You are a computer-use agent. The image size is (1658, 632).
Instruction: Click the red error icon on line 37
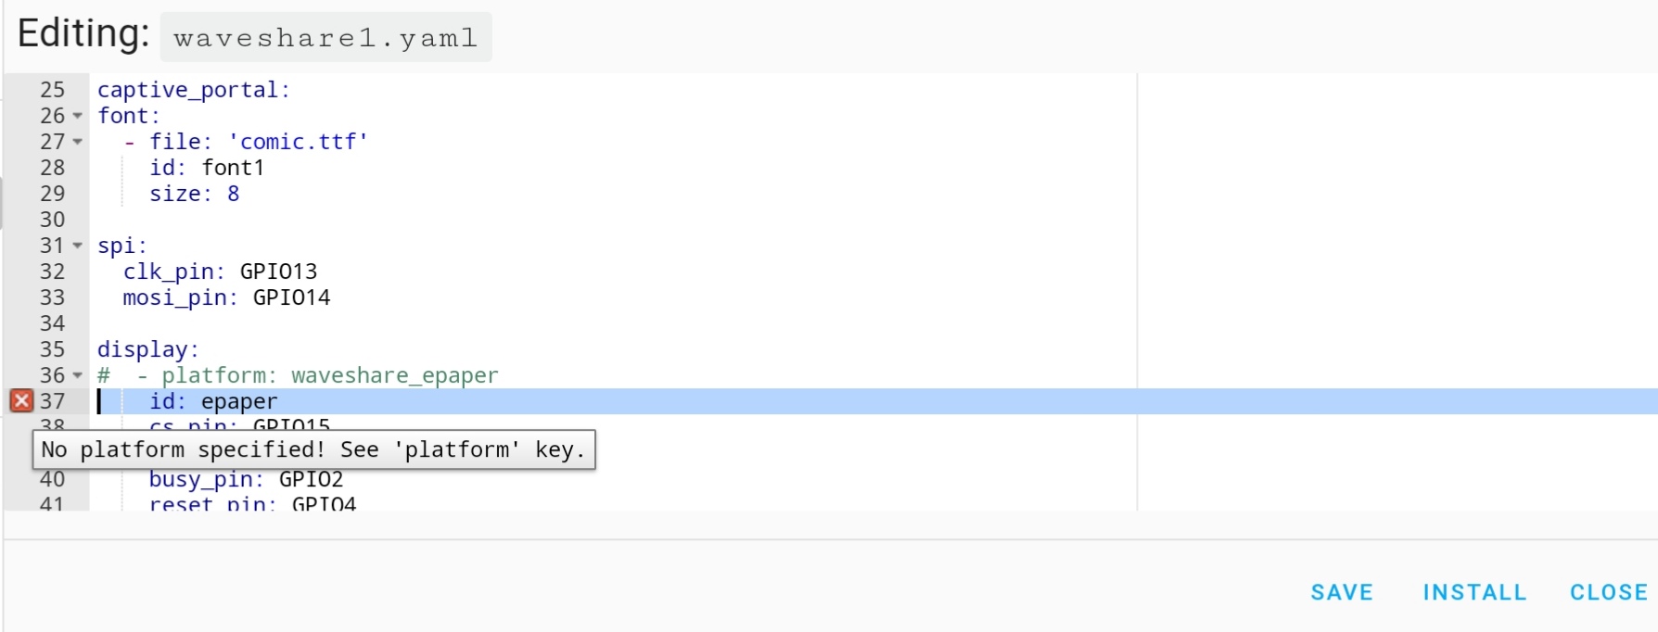coord(21,400)
